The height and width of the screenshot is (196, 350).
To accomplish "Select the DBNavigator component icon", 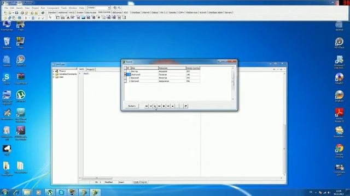I will pyautogui.click(x=63, y=17).
